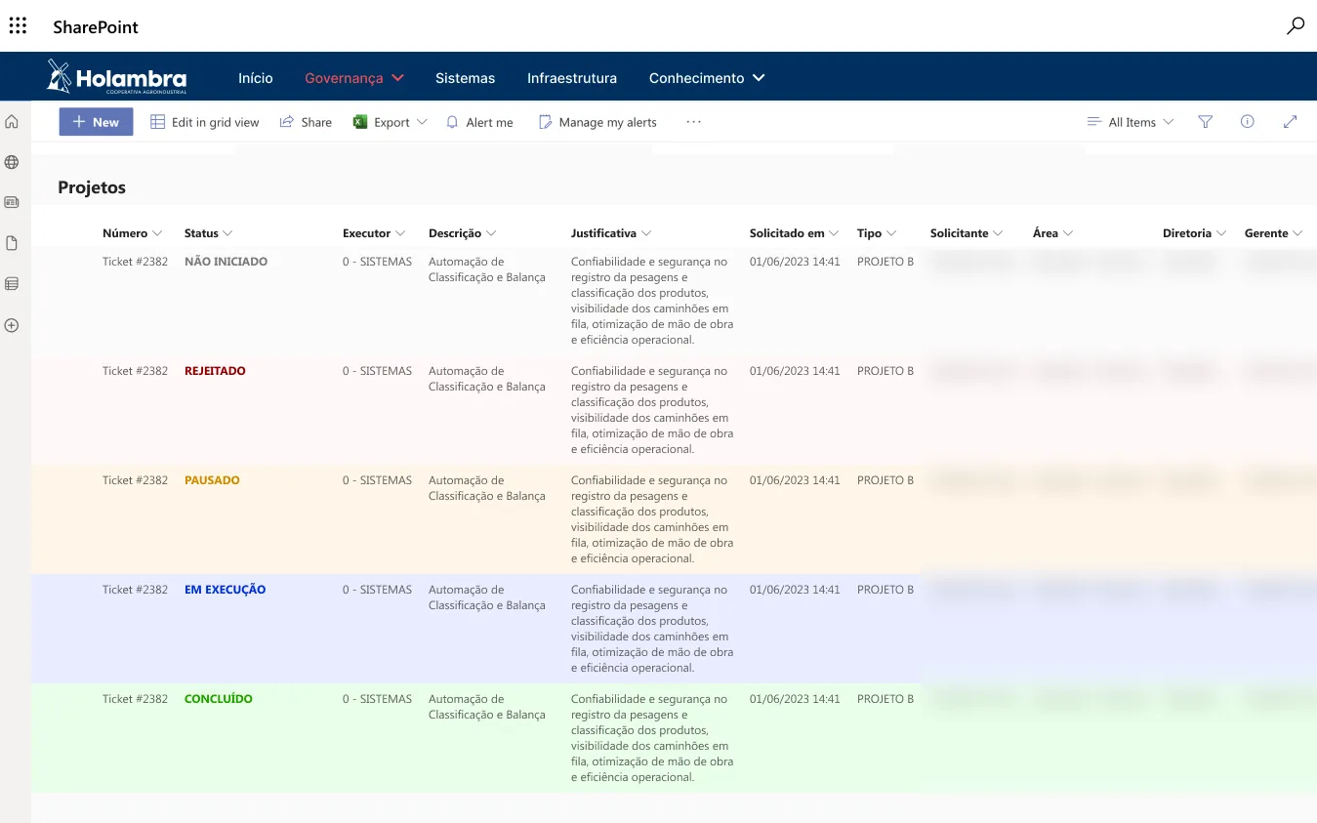
Task: Click the news icon in left sidebar
Action: point(12,202)
